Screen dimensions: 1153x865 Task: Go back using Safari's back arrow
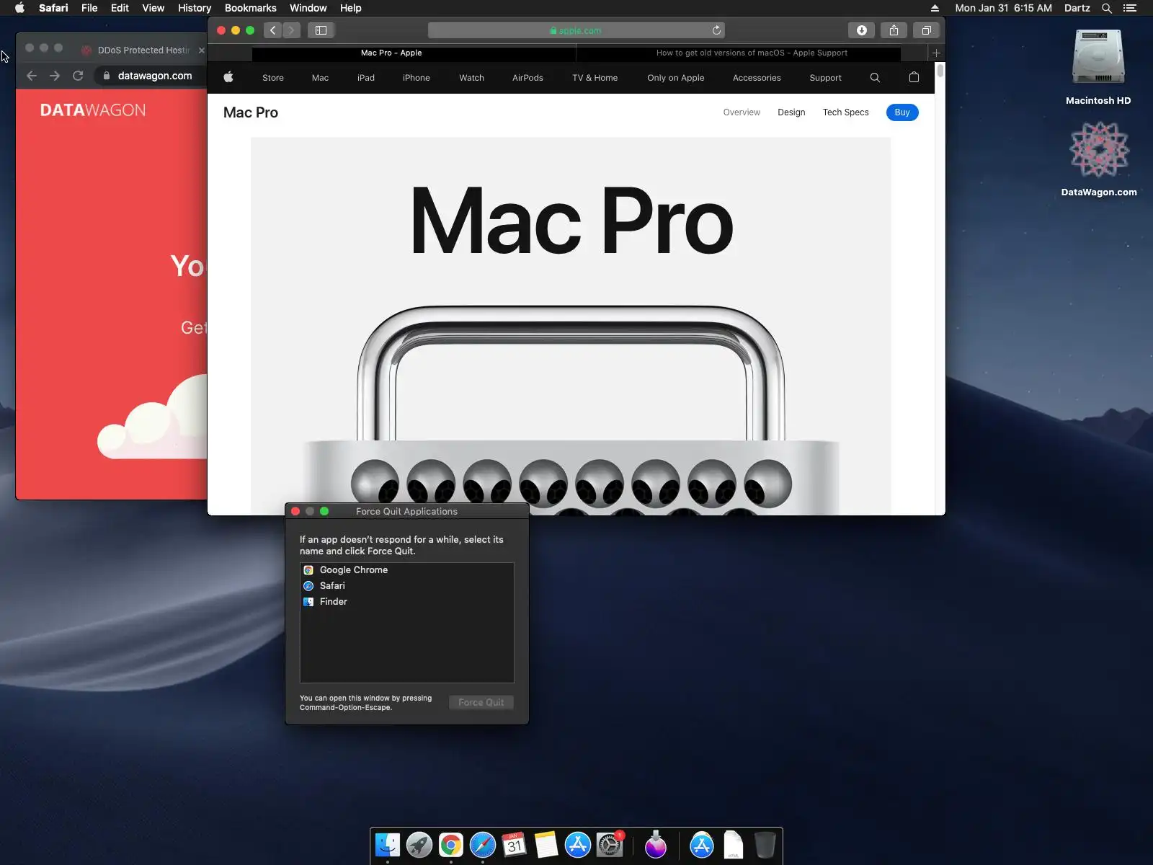pos(272,30)
